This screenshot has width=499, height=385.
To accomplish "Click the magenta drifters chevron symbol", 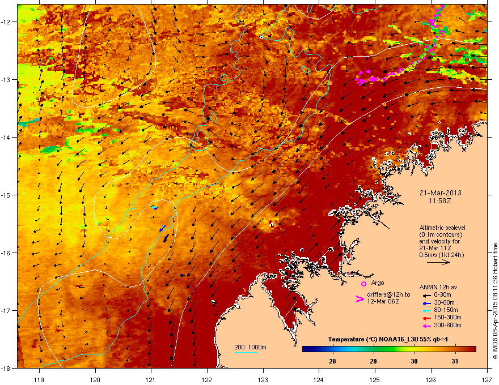I will pos(360,299).
